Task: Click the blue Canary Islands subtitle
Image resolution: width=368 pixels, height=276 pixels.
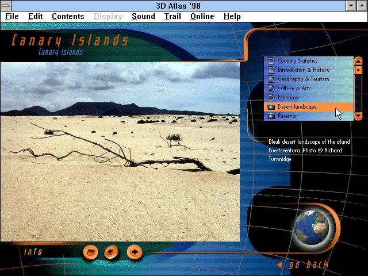Action: [x=61, y=52]
